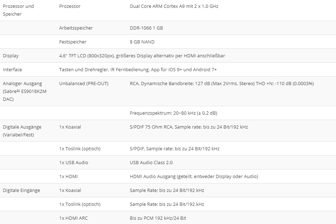Click the "Prozessor und Speicher" category label
Viewport: 336px width, 224px height.
pos(18,10)
